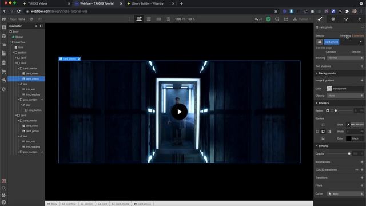Open the Assets icon in left sidebar

click(x=4, y=80)
